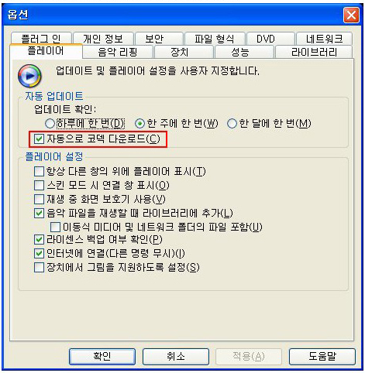Switch to the 음악 리핑 tab
This screenshot has width=365, height=373.
click(x=118, y=52)
